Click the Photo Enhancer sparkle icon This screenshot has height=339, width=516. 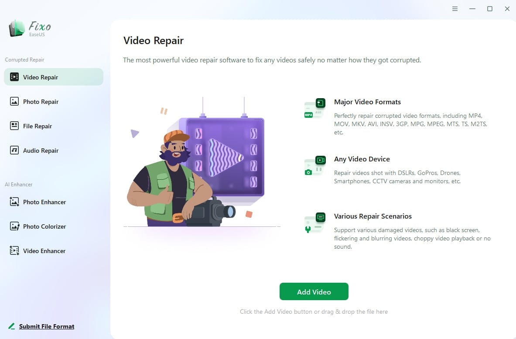(x=14, y=202)
